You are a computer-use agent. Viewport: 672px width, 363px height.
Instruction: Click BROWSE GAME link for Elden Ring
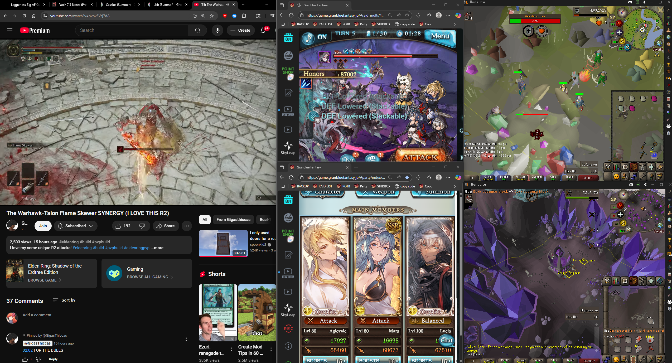coord(44,280)
